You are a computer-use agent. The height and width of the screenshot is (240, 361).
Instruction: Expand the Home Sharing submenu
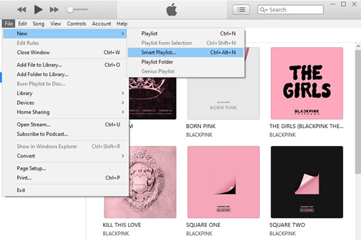[x=65, y=112]
